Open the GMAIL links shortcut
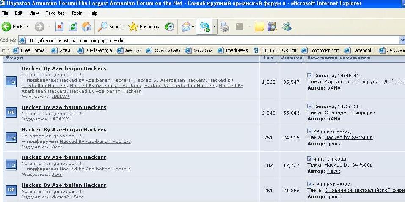Screen dimensions: 405x202 [x=62, y=50]
